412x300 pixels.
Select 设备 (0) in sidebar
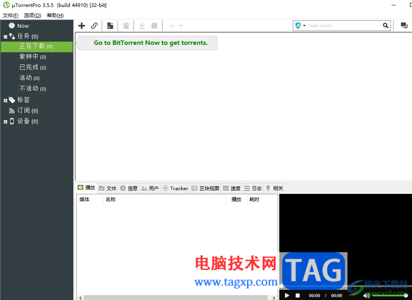point(28,121)
